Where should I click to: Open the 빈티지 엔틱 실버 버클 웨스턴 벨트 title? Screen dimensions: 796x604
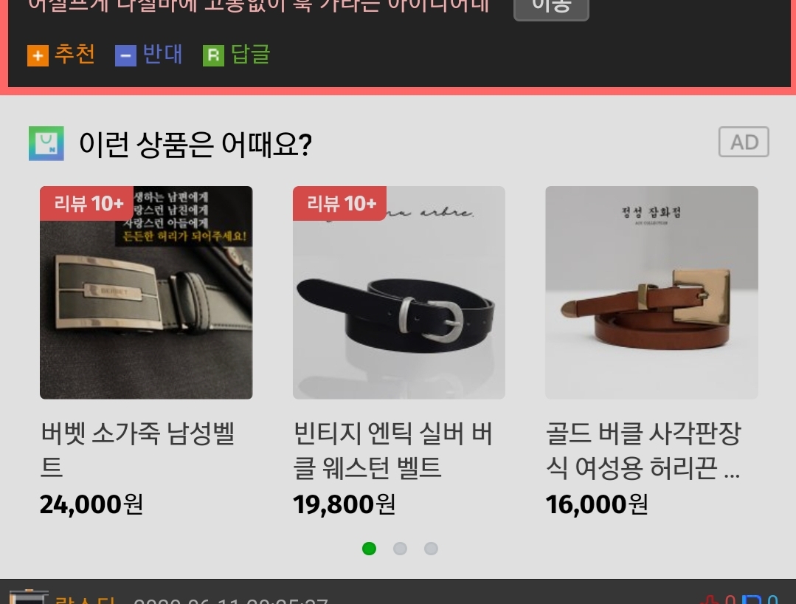pyautogui.click(x=393, y=450)
